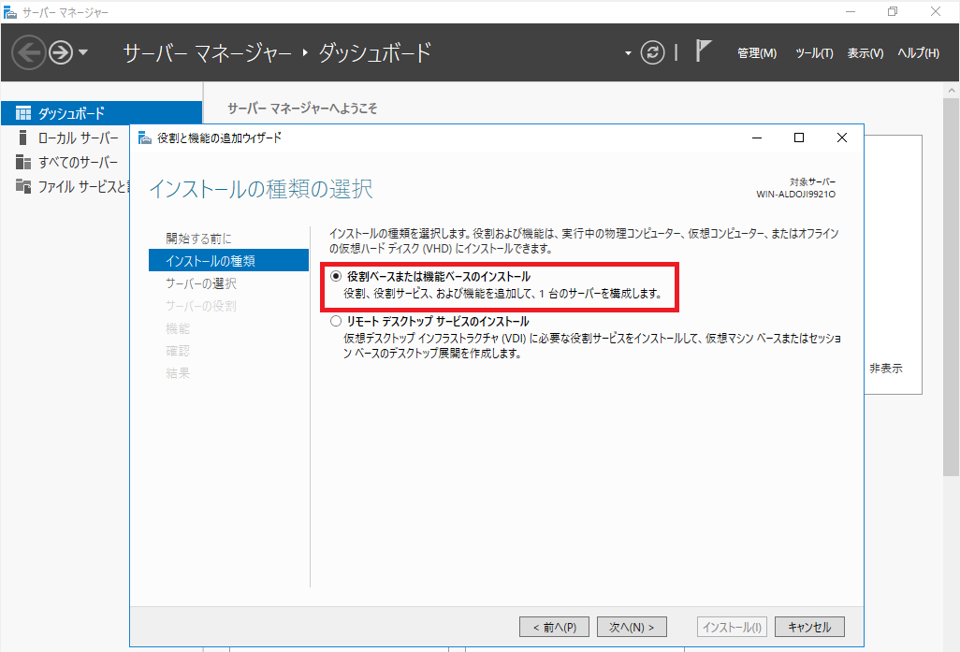
Task: Click the dashboard grid icon in sidebar
Action: click(23, 112)
